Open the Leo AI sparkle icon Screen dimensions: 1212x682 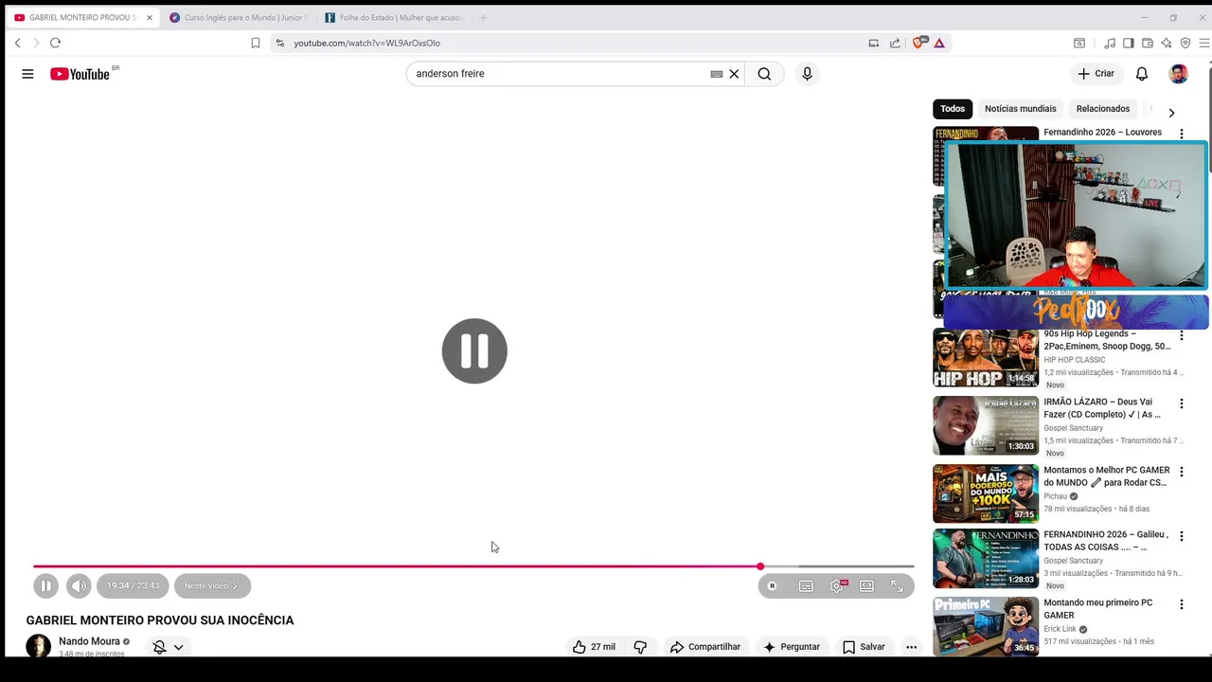point(1167,43)
